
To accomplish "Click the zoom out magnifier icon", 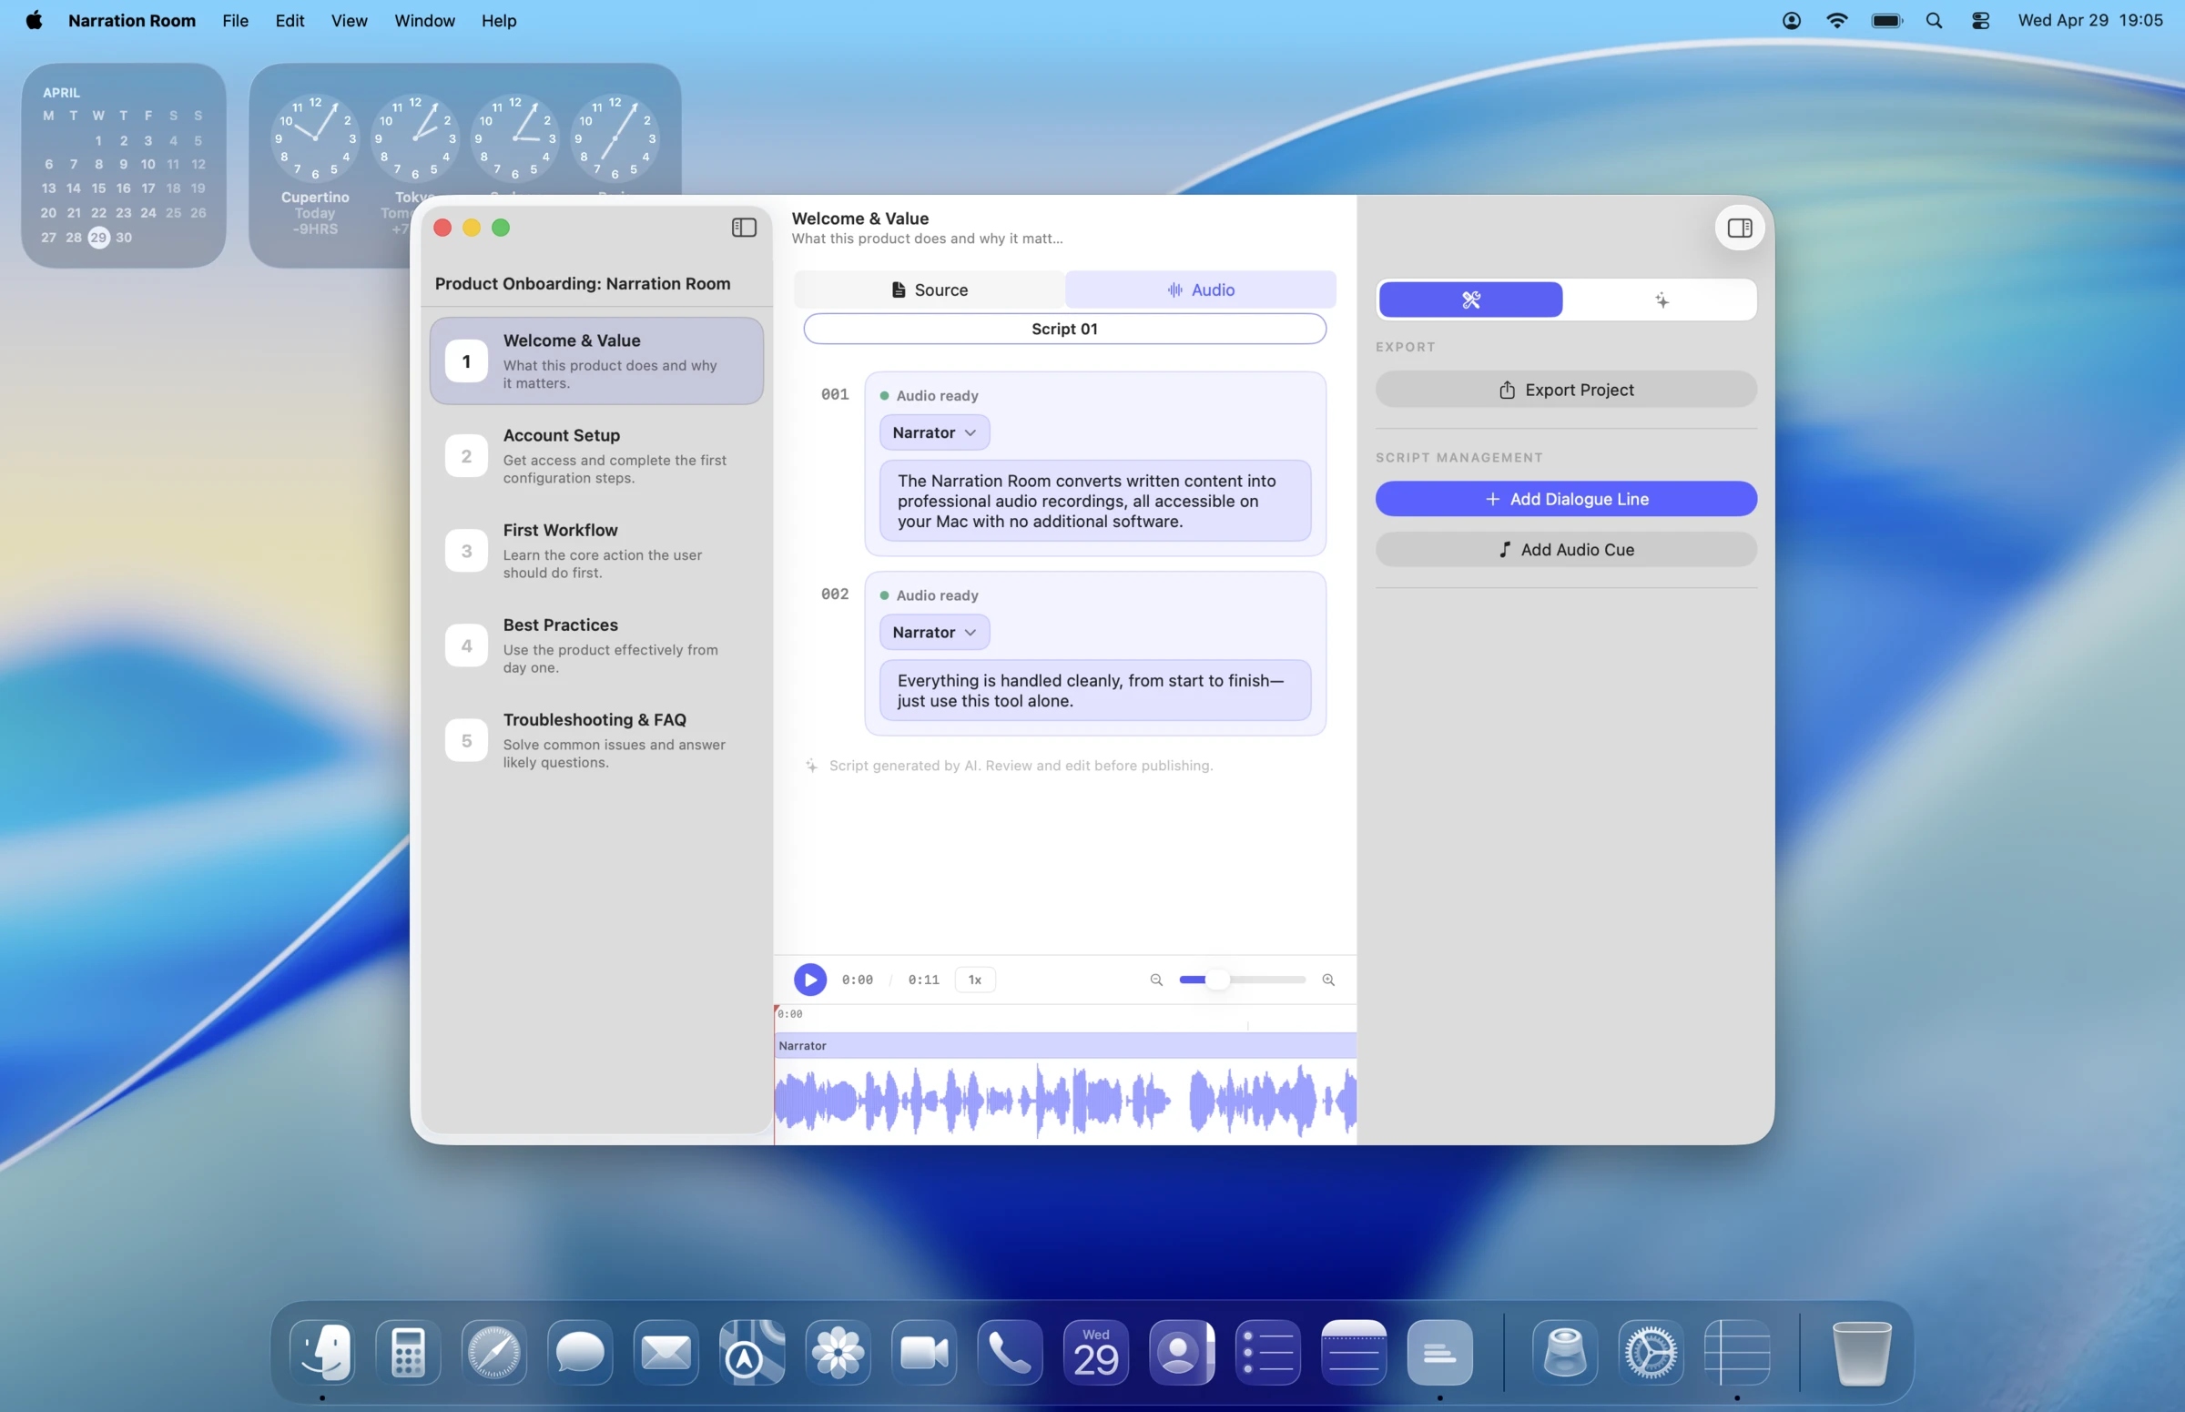I will tap(1156, 980).
